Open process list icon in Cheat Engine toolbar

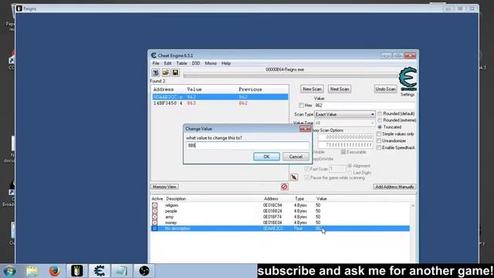tap(156, 73)
